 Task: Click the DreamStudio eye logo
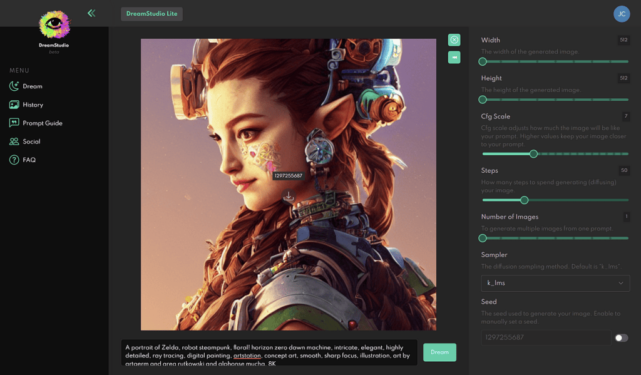click(x=54, y=24)
